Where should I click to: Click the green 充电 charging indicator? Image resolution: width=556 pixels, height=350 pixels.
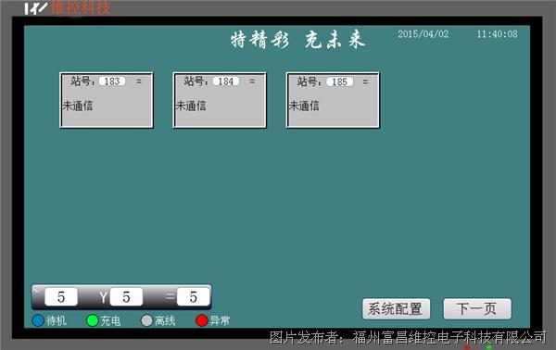(x=92, y=320)
